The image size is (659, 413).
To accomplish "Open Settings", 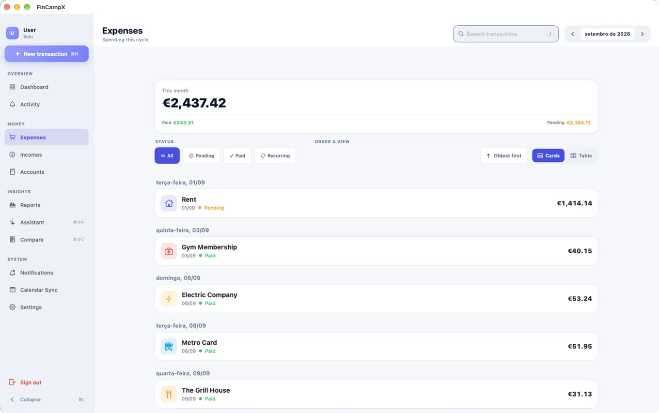I will 47,307.
